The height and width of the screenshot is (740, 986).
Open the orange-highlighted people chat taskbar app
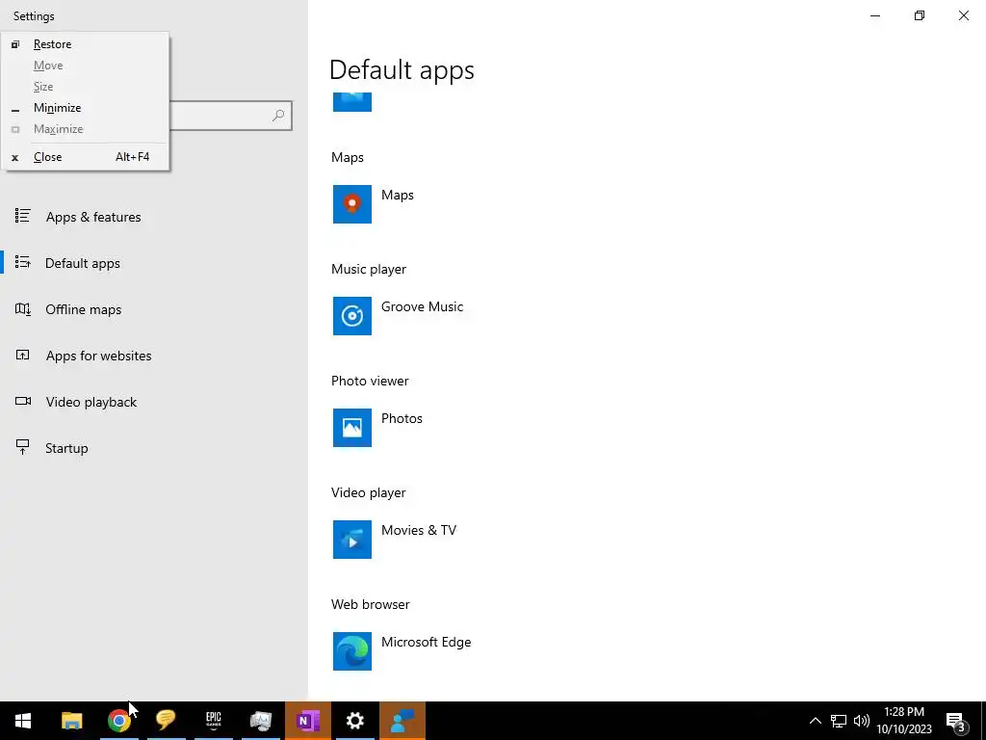coord(402,721)
